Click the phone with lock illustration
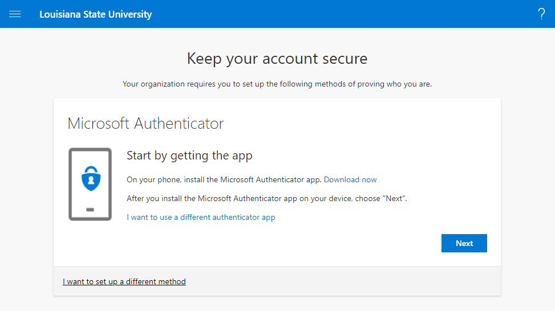This screenshot has height=311, width=555. [x=90, y=184]
